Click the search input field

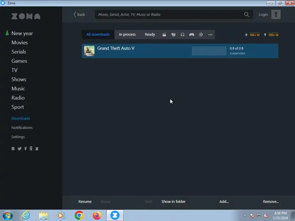pyautogui.click(x=174, y=14)
